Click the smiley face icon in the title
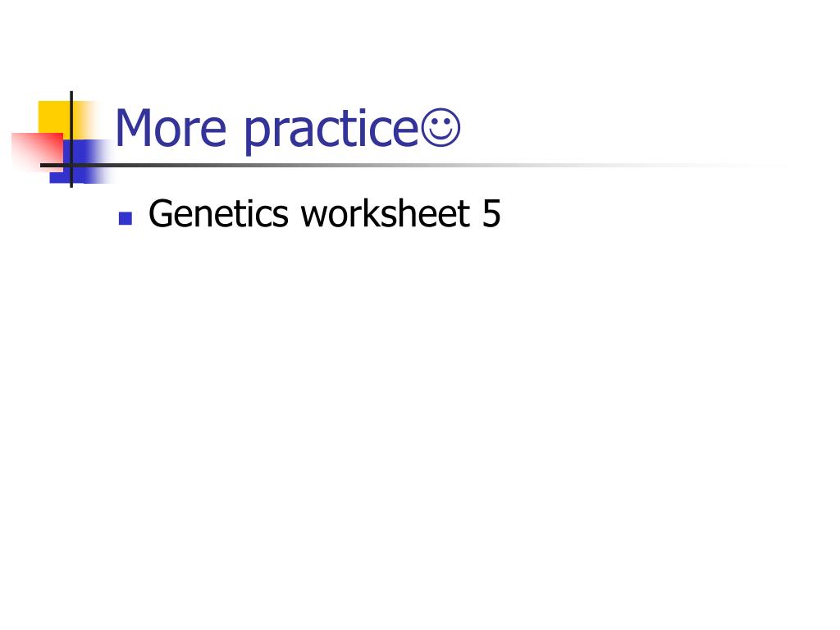 click(x=441, y=127)
